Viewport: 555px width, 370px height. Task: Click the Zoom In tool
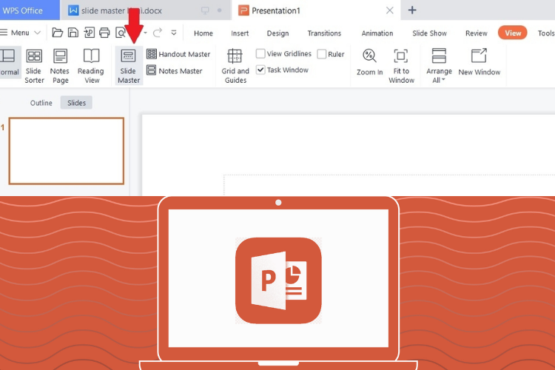click(369, 63)
